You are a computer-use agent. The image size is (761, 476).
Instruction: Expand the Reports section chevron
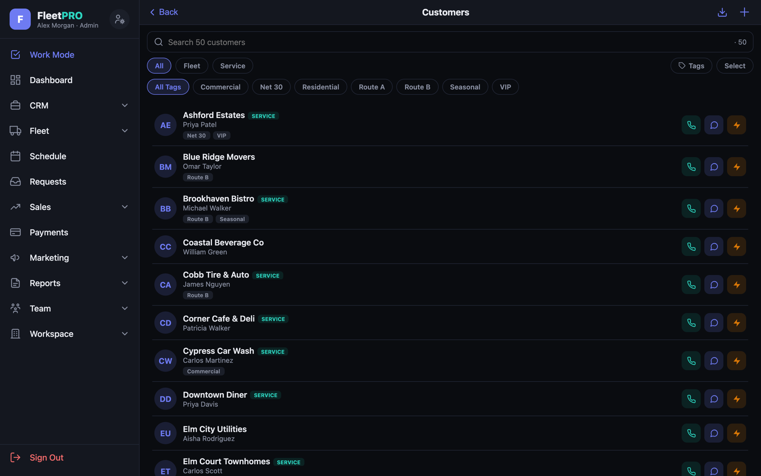(x=125, y=283)
